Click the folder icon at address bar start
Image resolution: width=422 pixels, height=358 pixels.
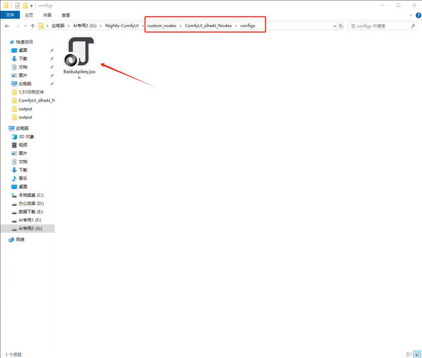pyautogui.click(x=41, y=26)
